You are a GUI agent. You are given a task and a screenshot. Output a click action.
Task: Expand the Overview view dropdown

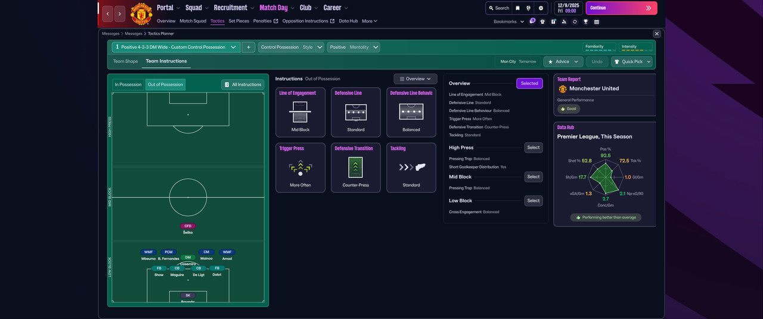point(415,79)
